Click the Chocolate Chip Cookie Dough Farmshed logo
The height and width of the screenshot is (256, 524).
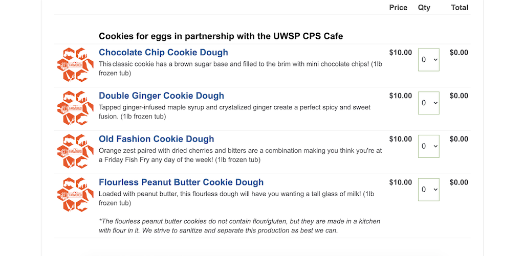(76, 65)
